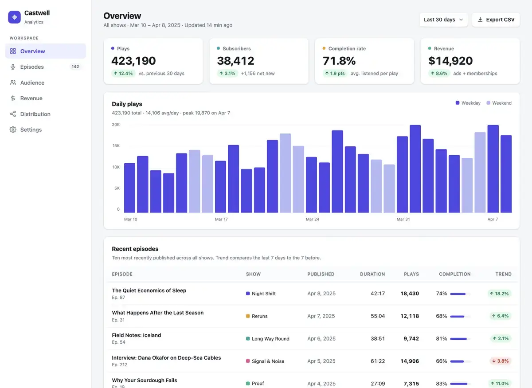
Task: Click the 55:04 duration cell
Action: pos(378,316)
